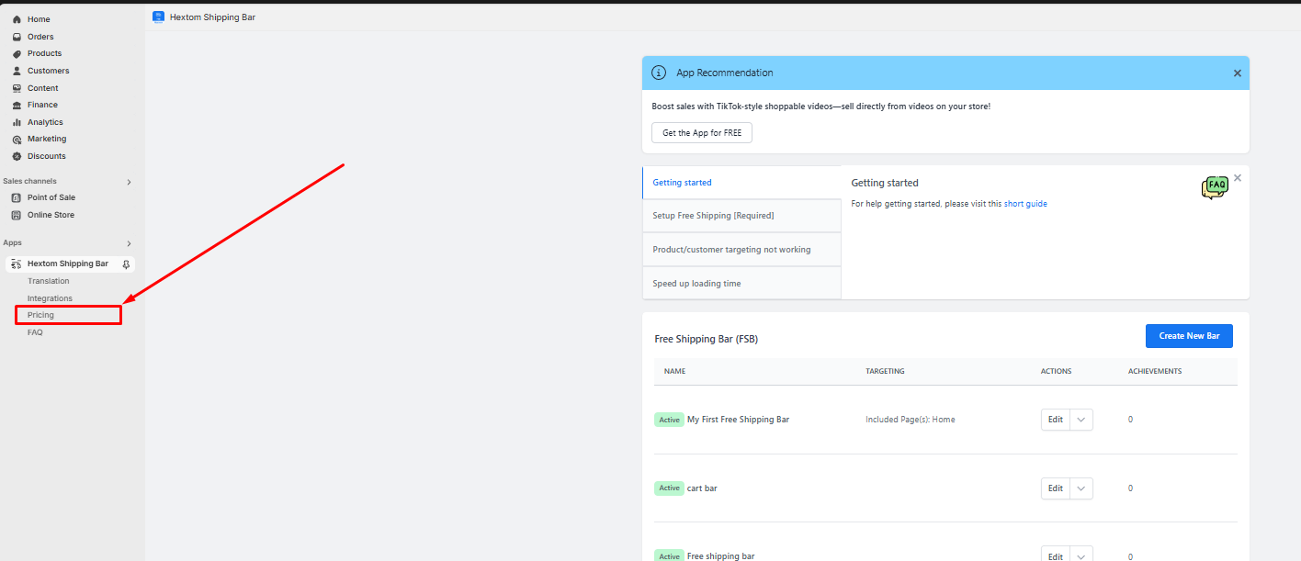This screenshot has width=1301, height=561.
Task: Click Active badge of My First Free Shipping Bar
Action: pos(669,420)
